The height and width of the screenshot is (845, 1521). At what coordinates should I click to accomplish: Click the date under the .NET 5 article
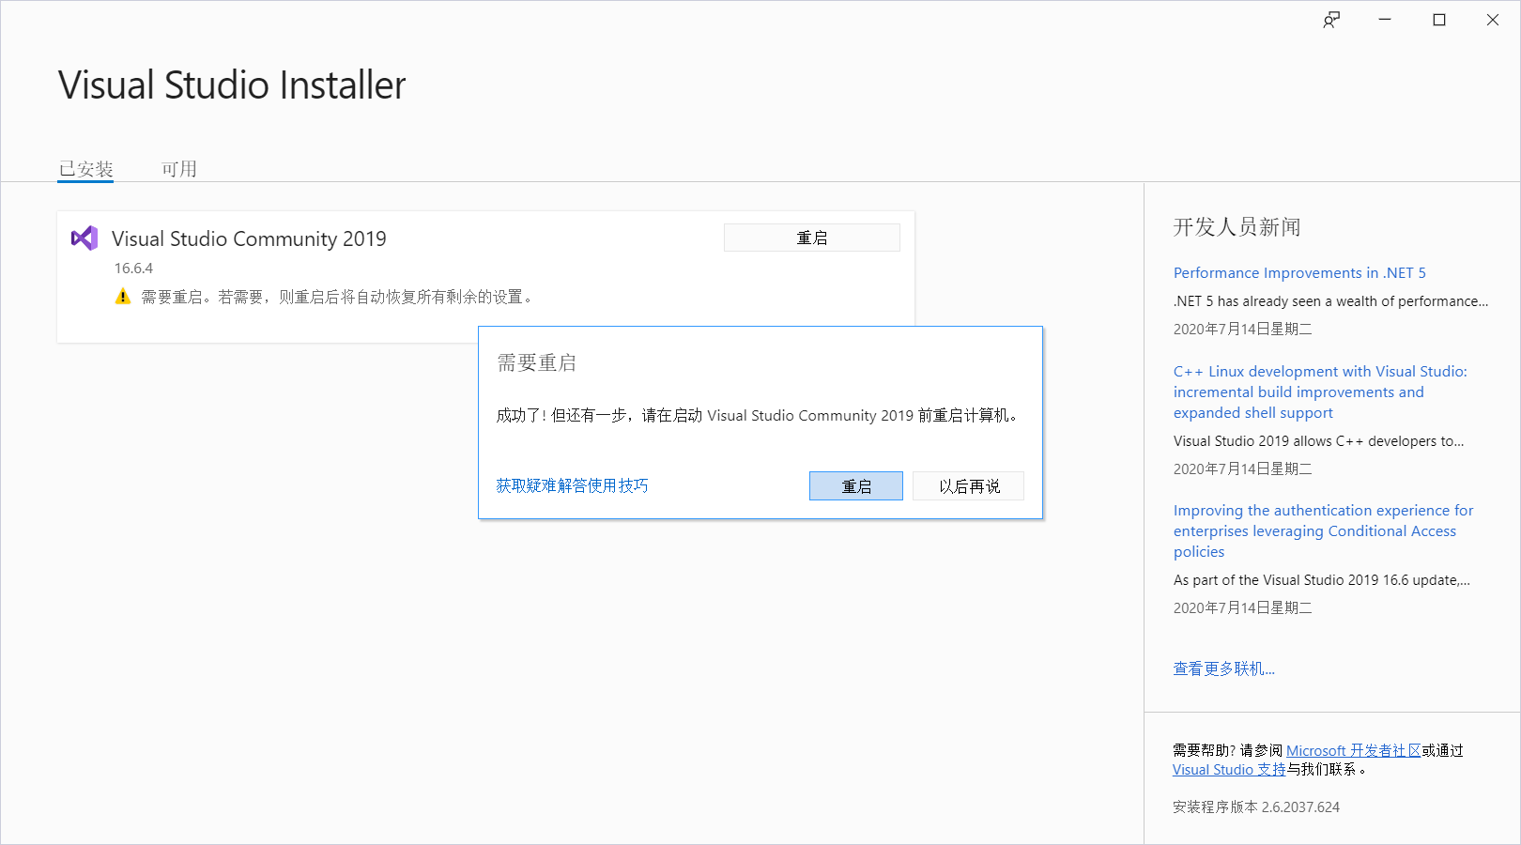pos(1242,329)
